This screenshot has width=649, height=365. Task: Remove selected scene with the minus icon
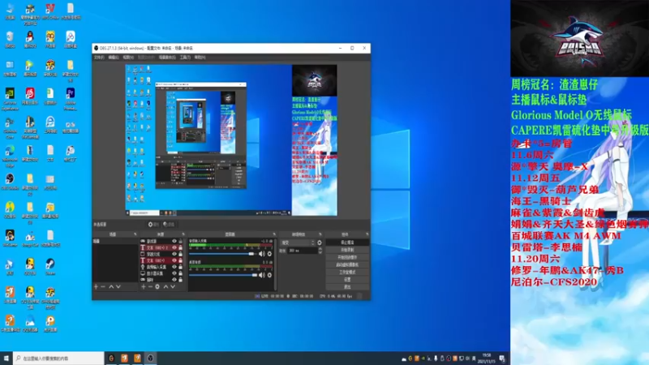[x=103, y=286]
